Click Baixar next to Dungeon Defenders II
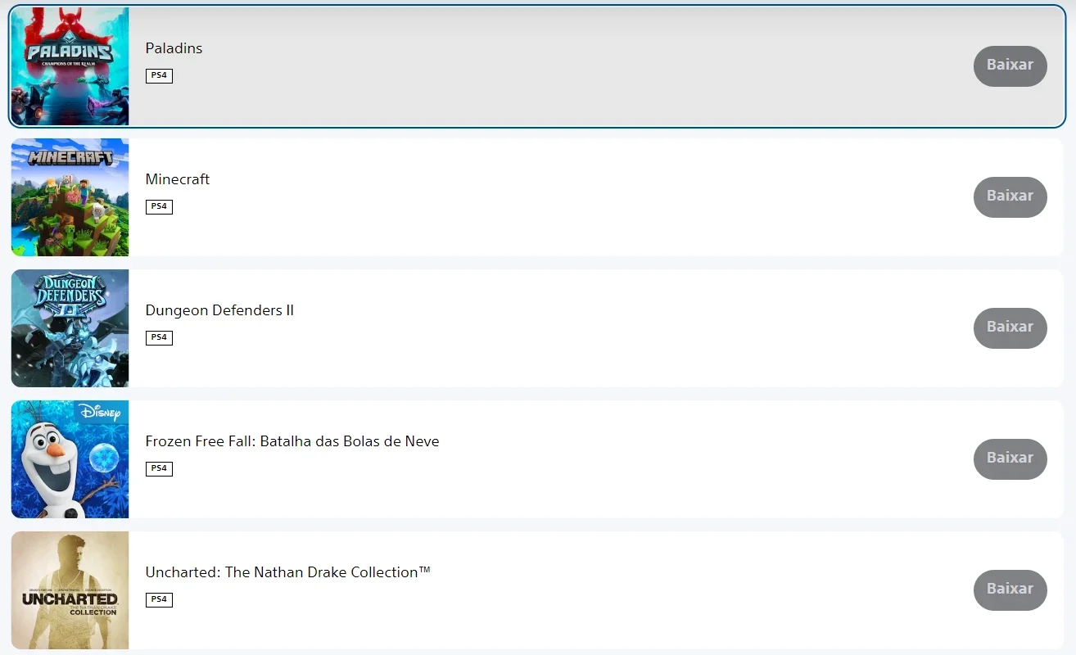The width and height of the screenshot is (1076, 655). click(x=1010, y=328)
